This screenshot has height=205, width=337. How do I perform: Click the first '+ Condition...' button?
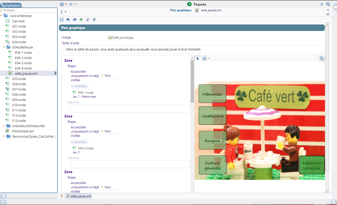point(79,86)
